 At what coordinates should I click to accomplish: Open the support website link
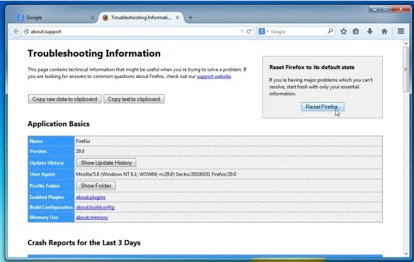coord(214,77)
